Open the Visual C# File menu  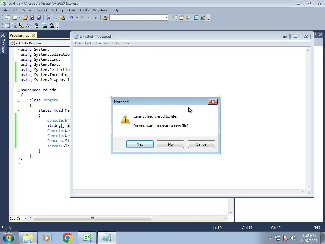click(5, 10)
